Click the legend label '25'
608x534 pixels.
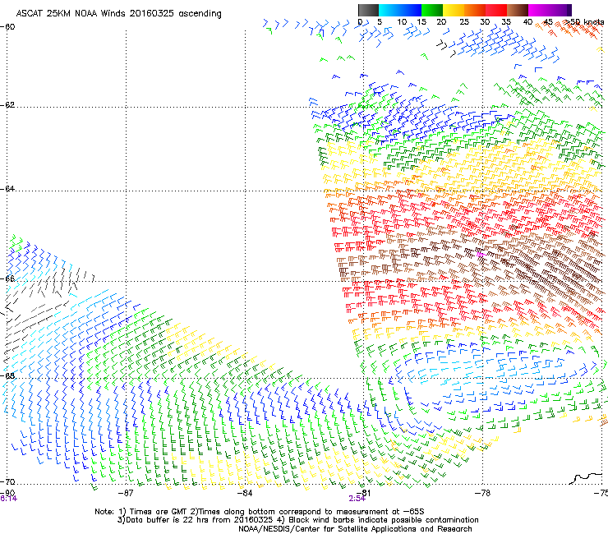[464, 22]
